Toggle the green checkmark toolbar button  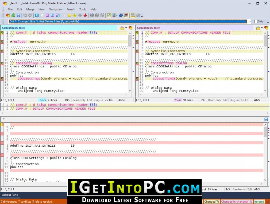tap(109, 15)
